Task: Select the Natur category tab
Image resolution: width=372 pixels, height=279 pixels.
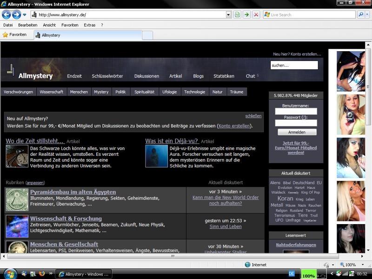Action: (217, 92)
